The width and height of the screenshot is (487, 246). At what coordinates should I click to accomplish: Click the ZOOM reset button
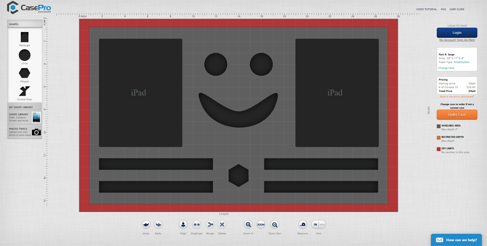click(261, 224)
